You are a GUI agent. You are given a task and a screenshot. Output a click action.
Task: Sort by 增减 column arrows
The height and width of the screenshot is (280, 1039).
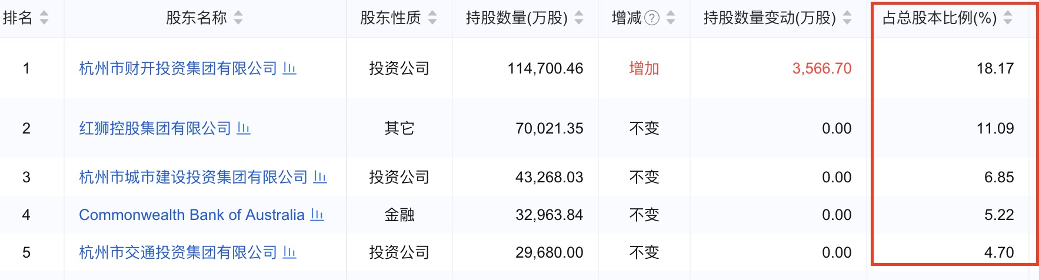click(671, 18)
